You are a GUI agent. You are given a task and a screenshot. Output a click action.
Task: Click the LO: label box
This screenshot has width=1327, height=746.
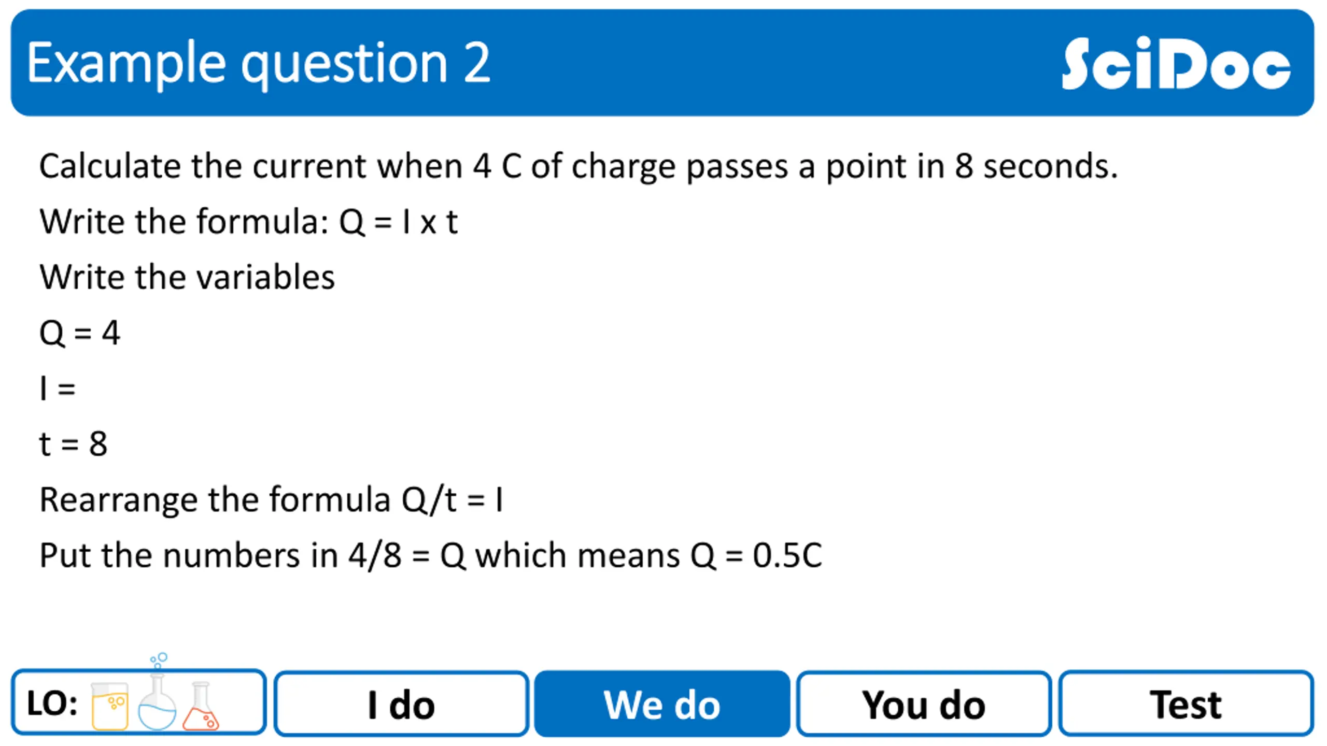(x=138, y=702)
